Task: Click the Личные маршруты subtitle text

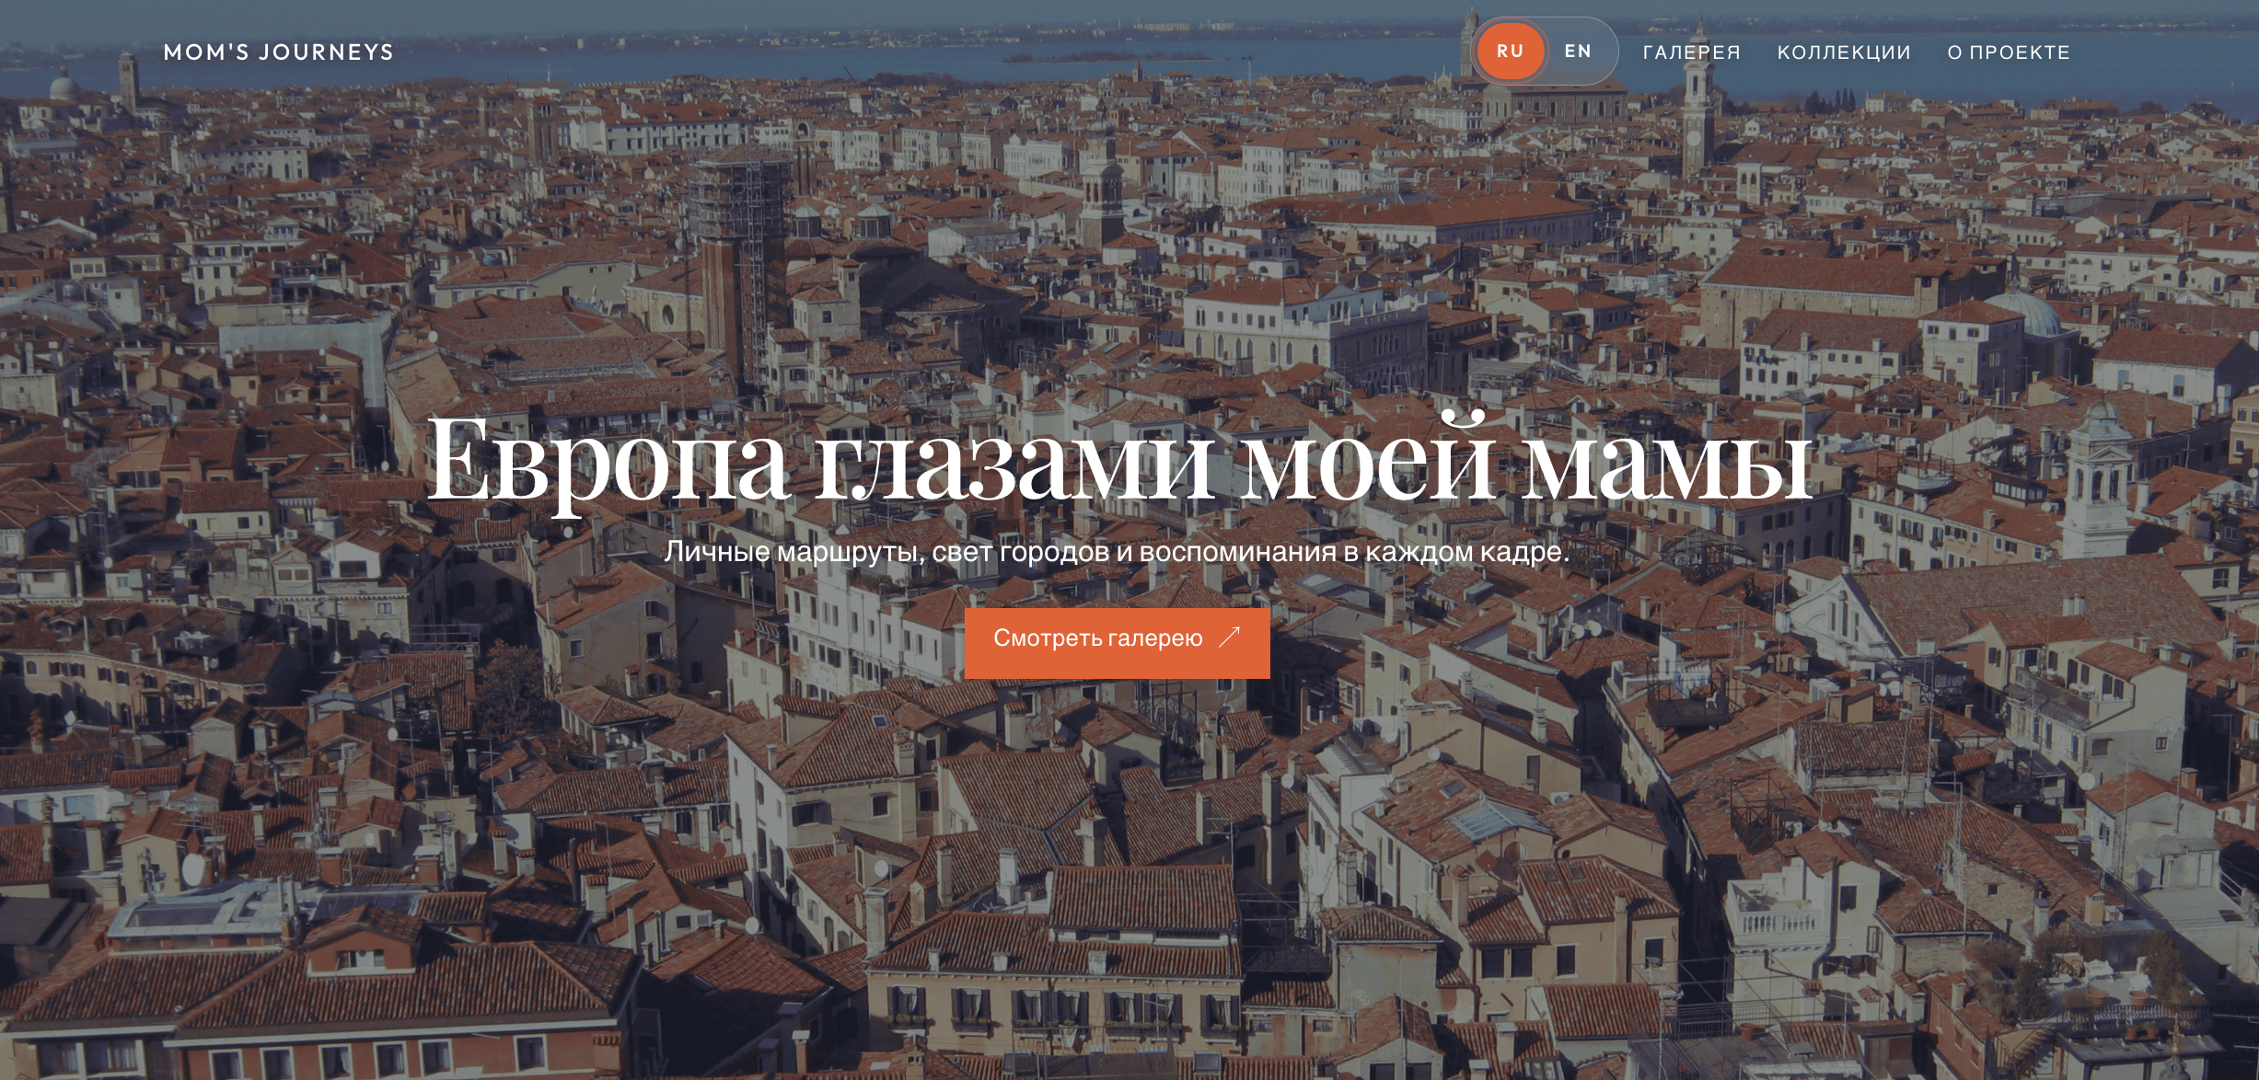Action: tap(1117, 552)
